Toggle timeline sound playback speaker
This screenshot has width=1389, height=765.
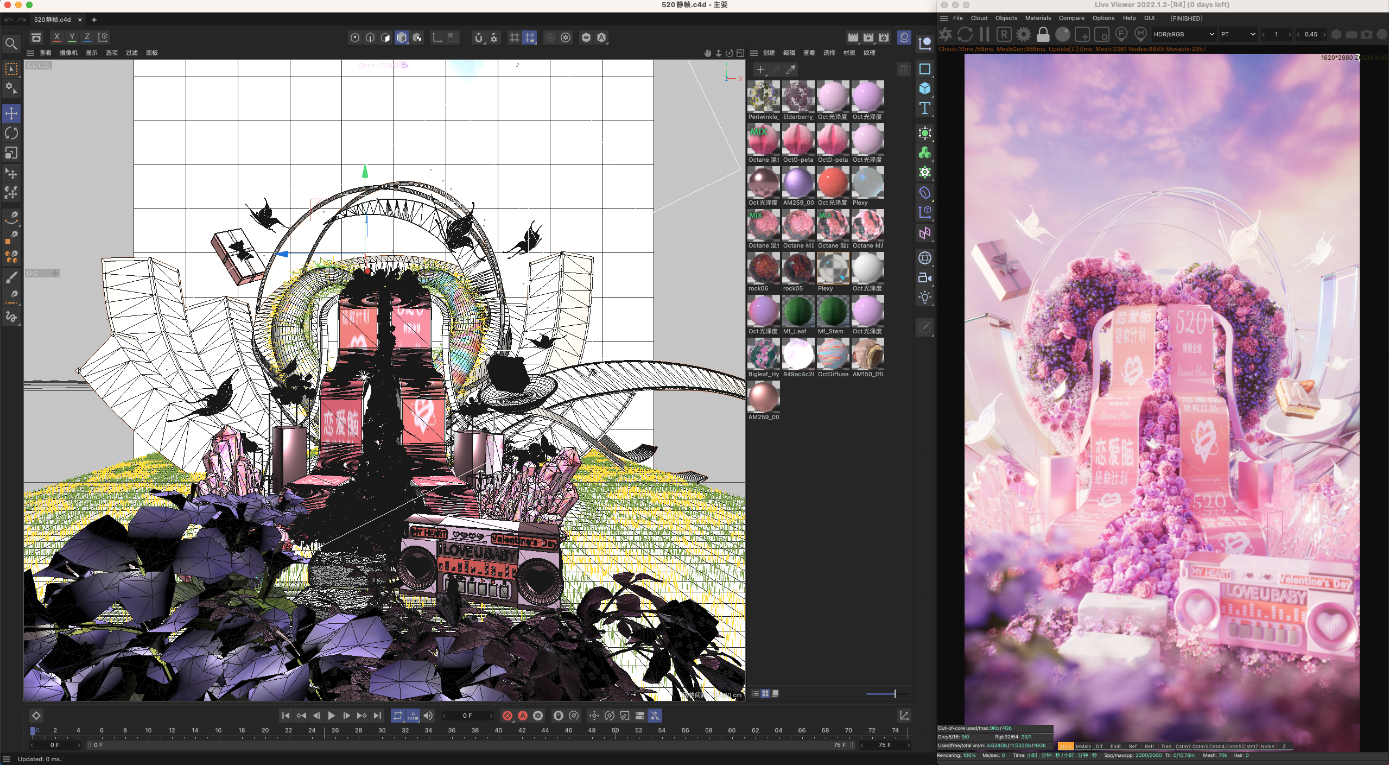(428, 716)
